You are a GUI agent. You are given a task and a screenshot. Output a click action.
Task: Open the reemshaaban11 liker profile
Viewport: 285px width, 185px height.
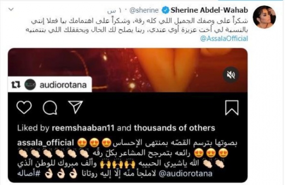[83, 128]
